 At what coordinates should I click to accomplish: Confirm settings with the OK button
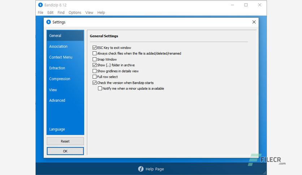pyautogui.click(x=65, y=151)
